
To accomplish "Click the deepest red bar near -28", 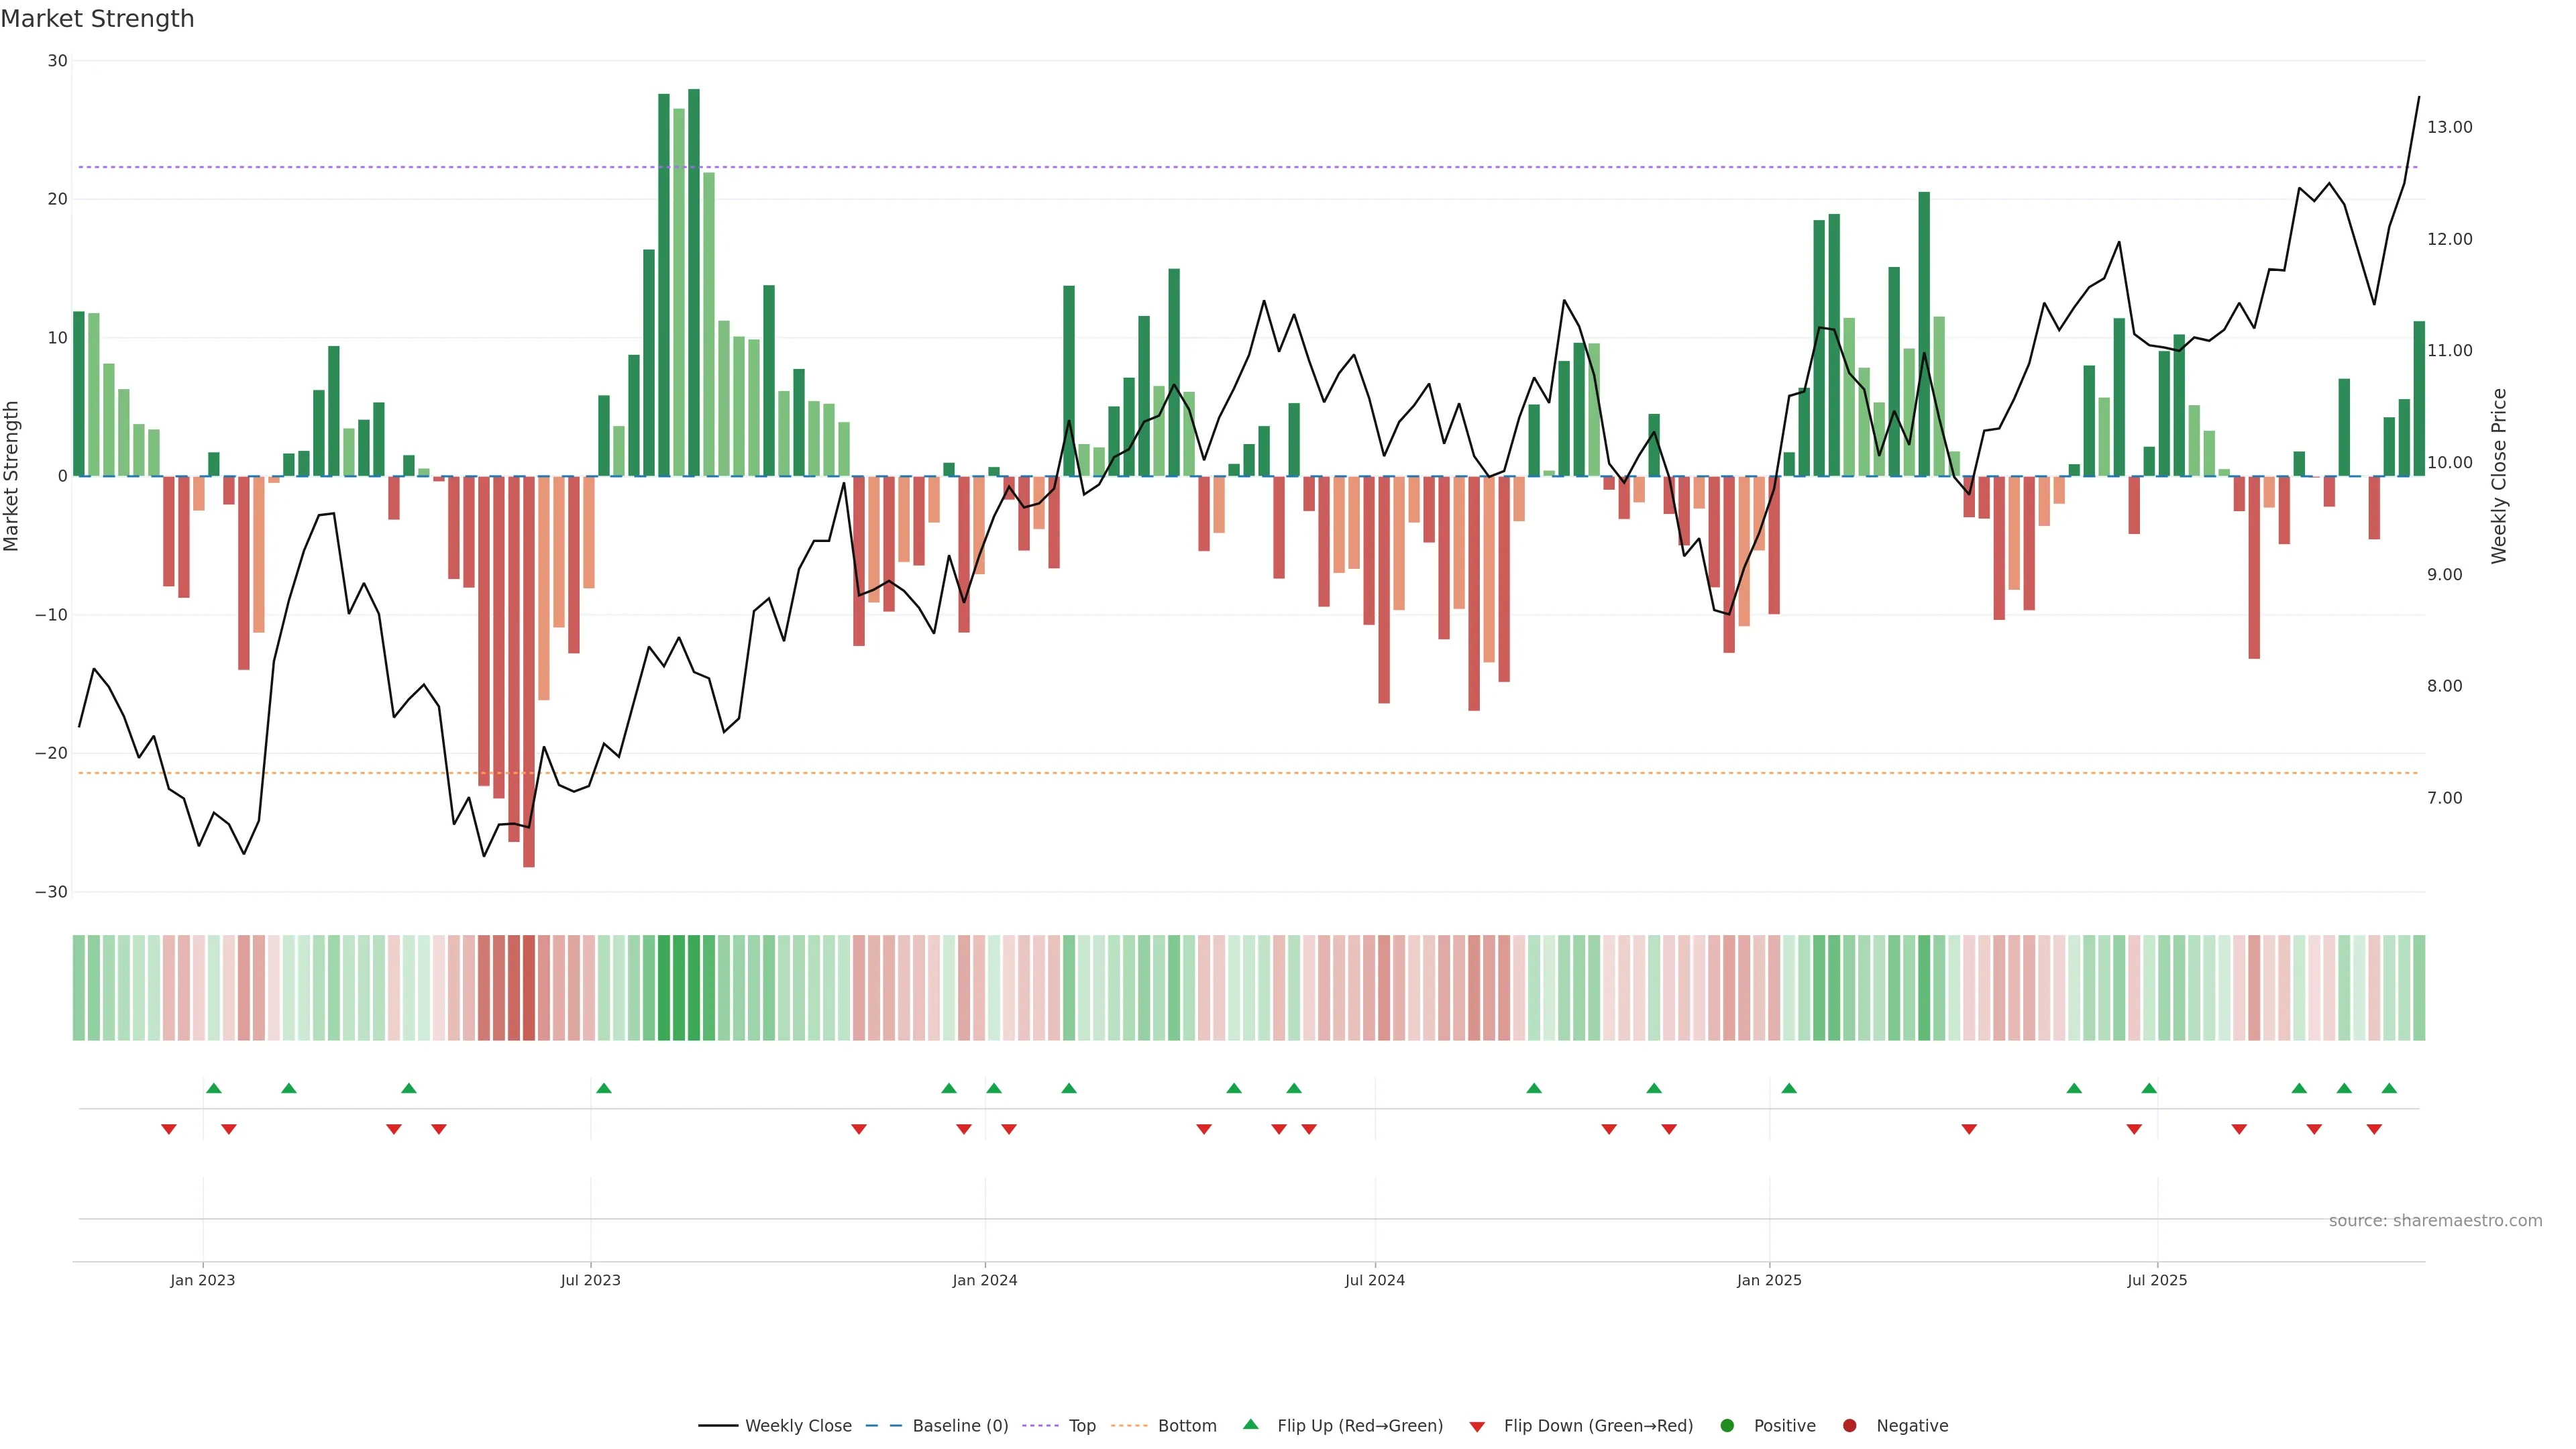I will [528, 670].
